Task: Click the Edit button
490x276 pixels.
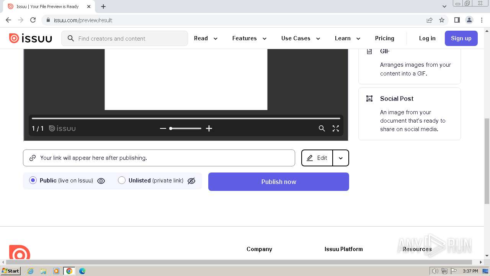Action: point(317,158)
